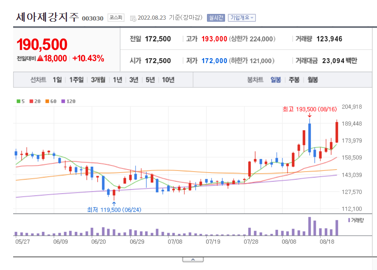The image size is (377, 270).
Task: Click the 코스피 market badge
Action: (x=116, y=18)
